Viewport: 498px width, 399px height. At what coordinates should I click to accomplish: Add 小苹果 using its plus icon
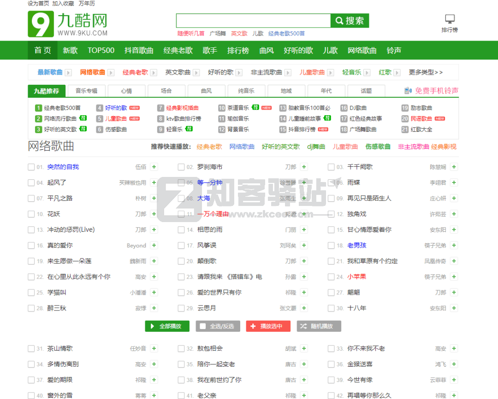pyautogui.click(x=454, y=276)
